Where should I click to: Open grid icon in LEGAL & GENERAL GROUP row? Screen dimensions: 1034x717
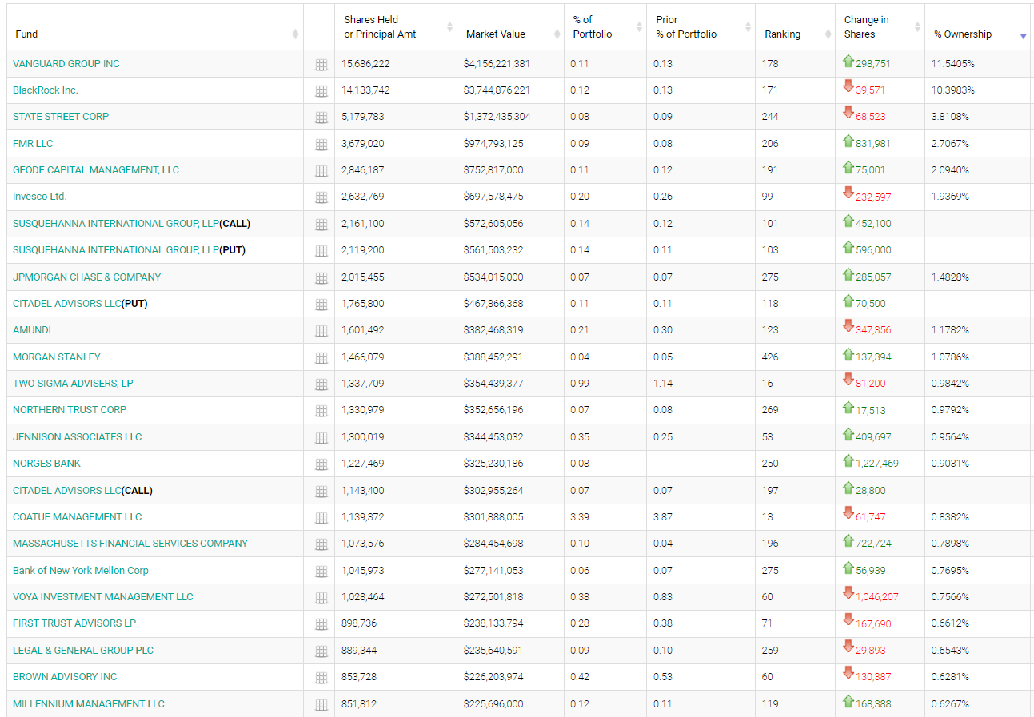click(321, 651)
